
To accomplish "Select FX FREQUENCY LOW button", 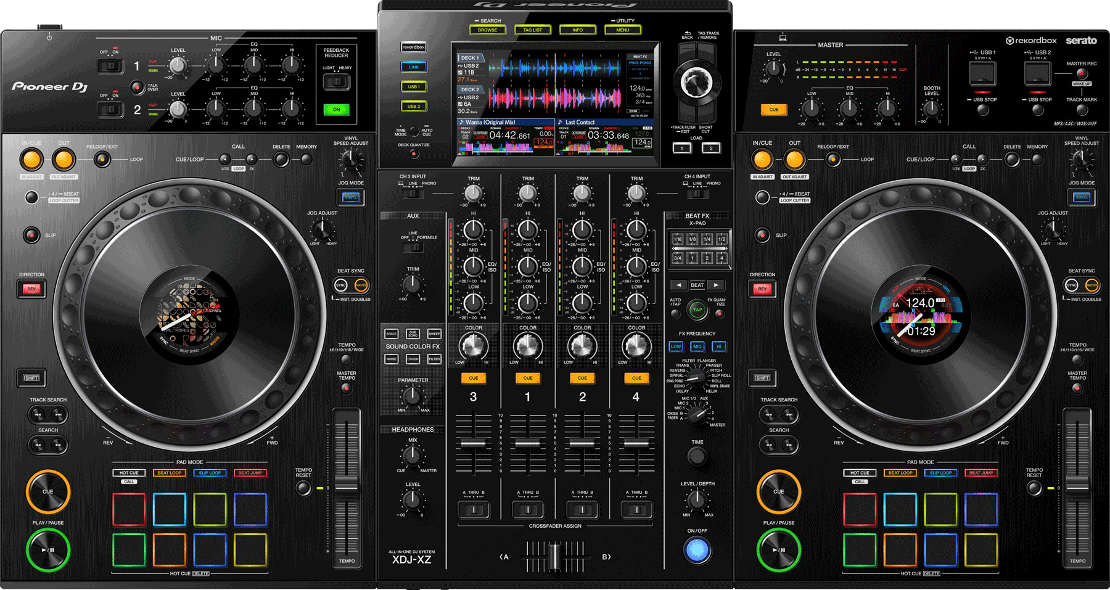I will [676, 346].
